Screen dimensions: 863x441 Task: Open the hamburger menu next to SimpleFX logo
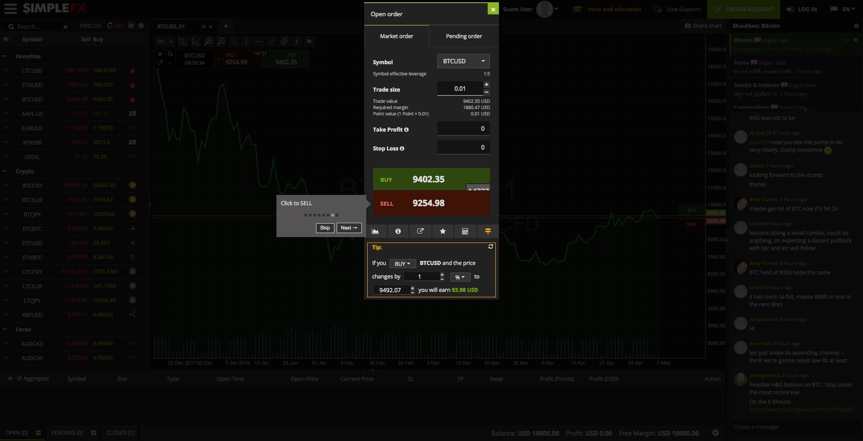coord(10,9)
